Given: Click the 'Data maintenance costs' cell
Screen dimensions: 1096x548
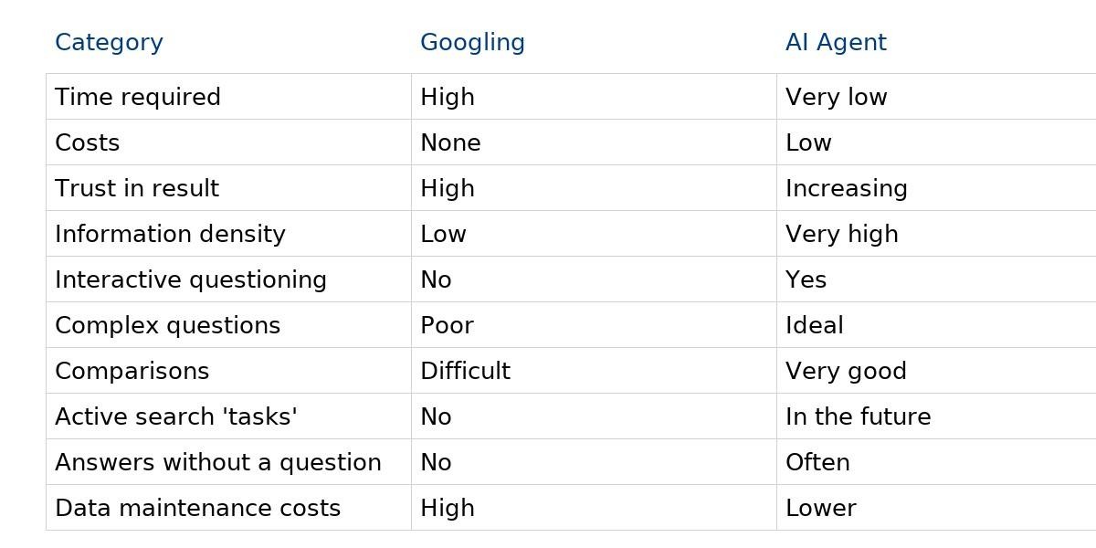Looking at the screenshot, I should (197, 508).
